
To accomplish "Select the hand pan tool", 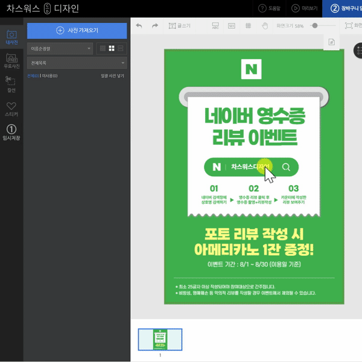I will point(265,25).
